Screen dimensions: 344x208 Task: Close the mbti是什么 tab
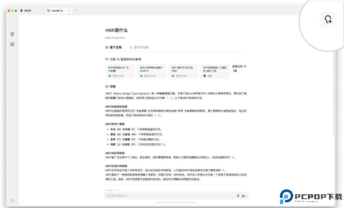(69, 10)
